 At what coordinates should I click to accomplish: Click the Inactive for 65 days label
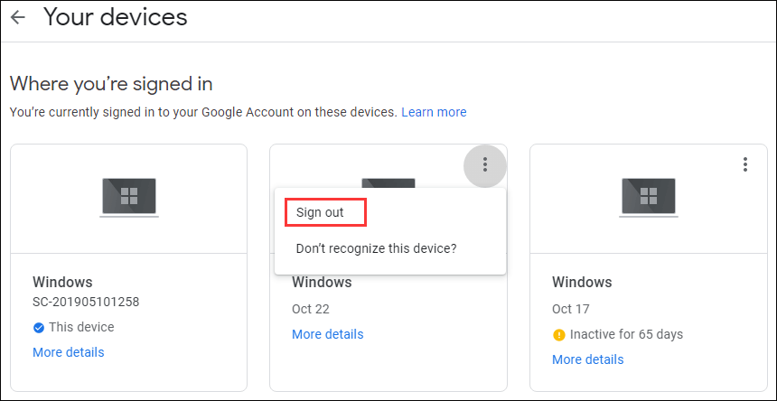[x=626, y=335]
